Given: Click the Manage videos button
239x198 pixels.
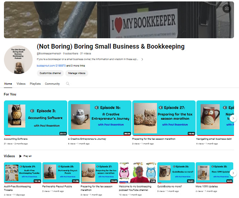Looking at the screenshot, I should coord(77,73).
